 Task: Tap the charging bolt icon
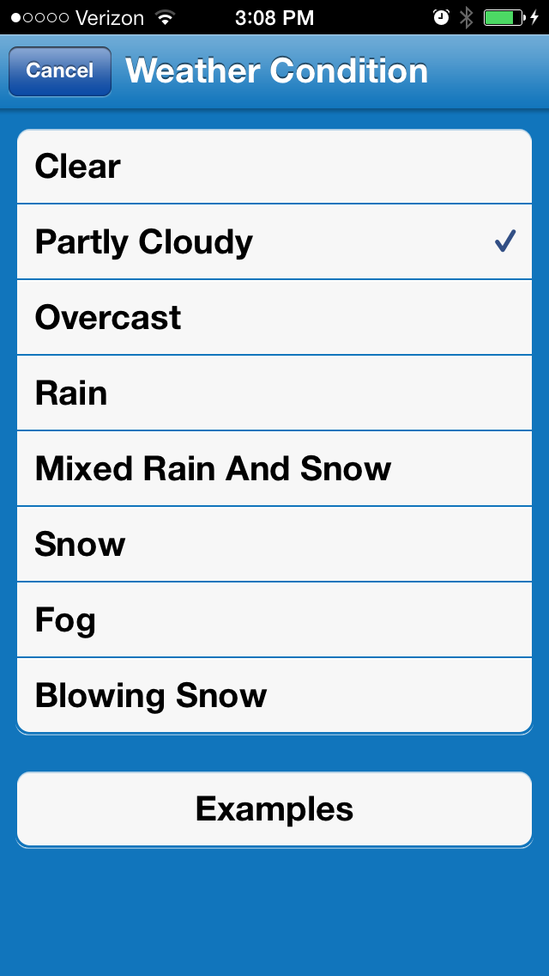(x=535, y=18)
